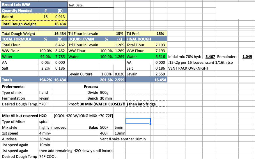Screen dimensions: 255x159
Task: Select the green Water 92.0% cell
Action: click(x=45, y=56)
